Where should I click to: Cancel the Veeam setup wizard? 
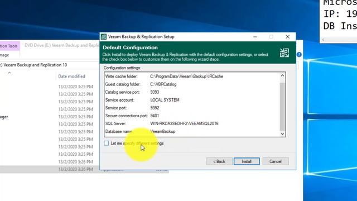coord(276,161)
